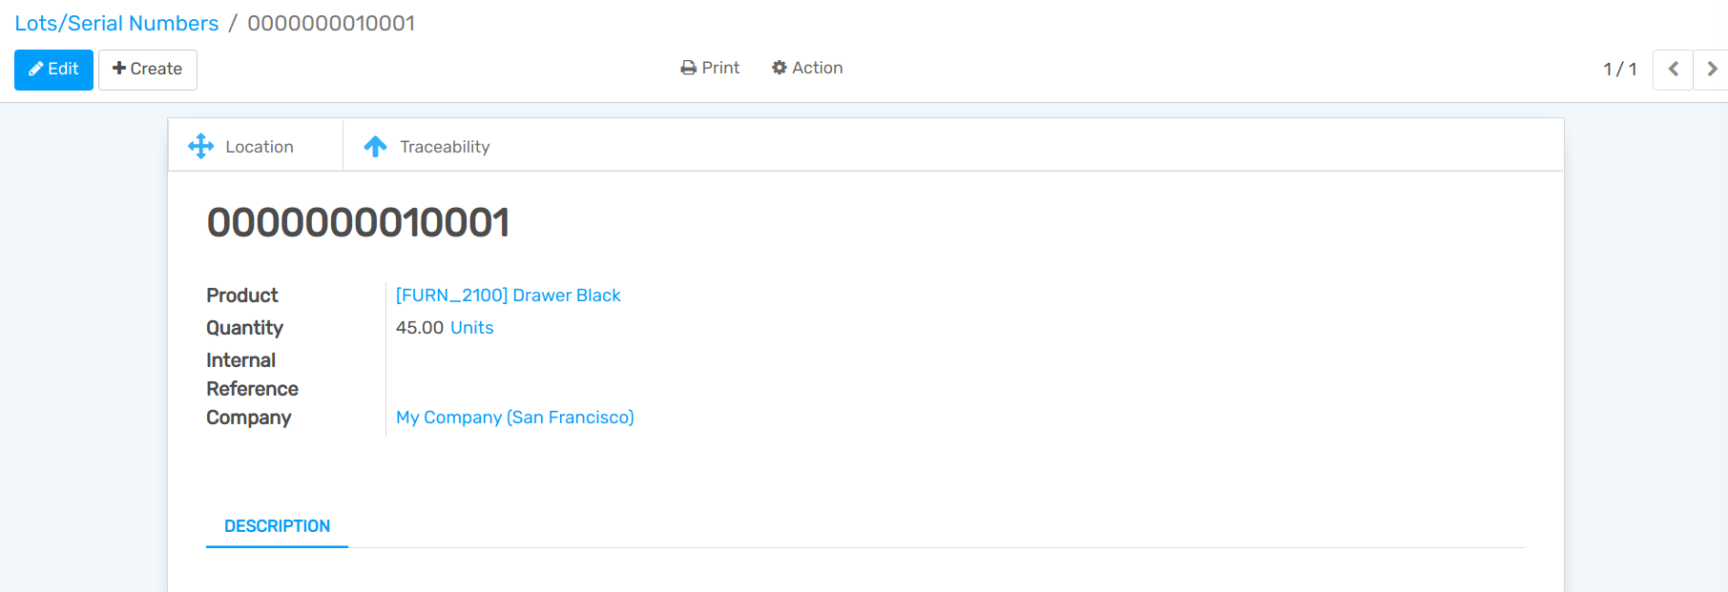Click the 0000000010001 breadcrumb item

(331, 23)
